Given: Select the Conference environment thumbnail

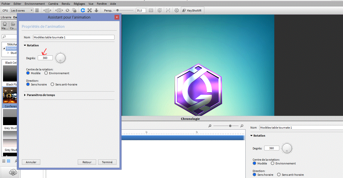Looking at the screenshot, I should pos(10,95).
